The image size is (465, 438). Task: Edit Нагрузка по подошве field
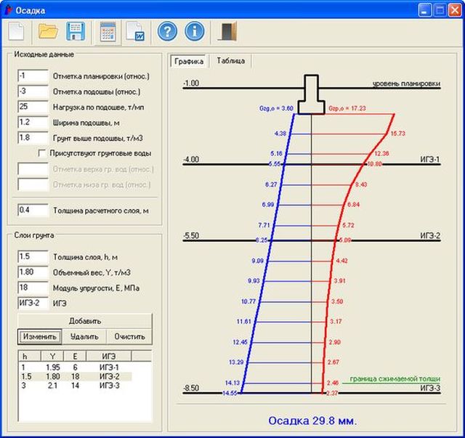pyautogui.click(x=33, y=107)
